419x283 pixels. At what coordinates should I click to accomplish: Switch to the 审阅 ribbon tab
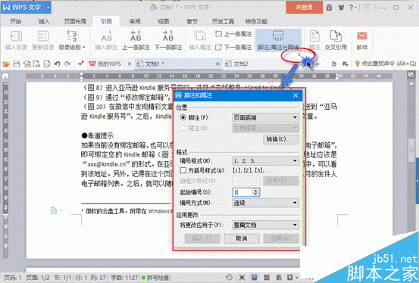click(135, 21)
